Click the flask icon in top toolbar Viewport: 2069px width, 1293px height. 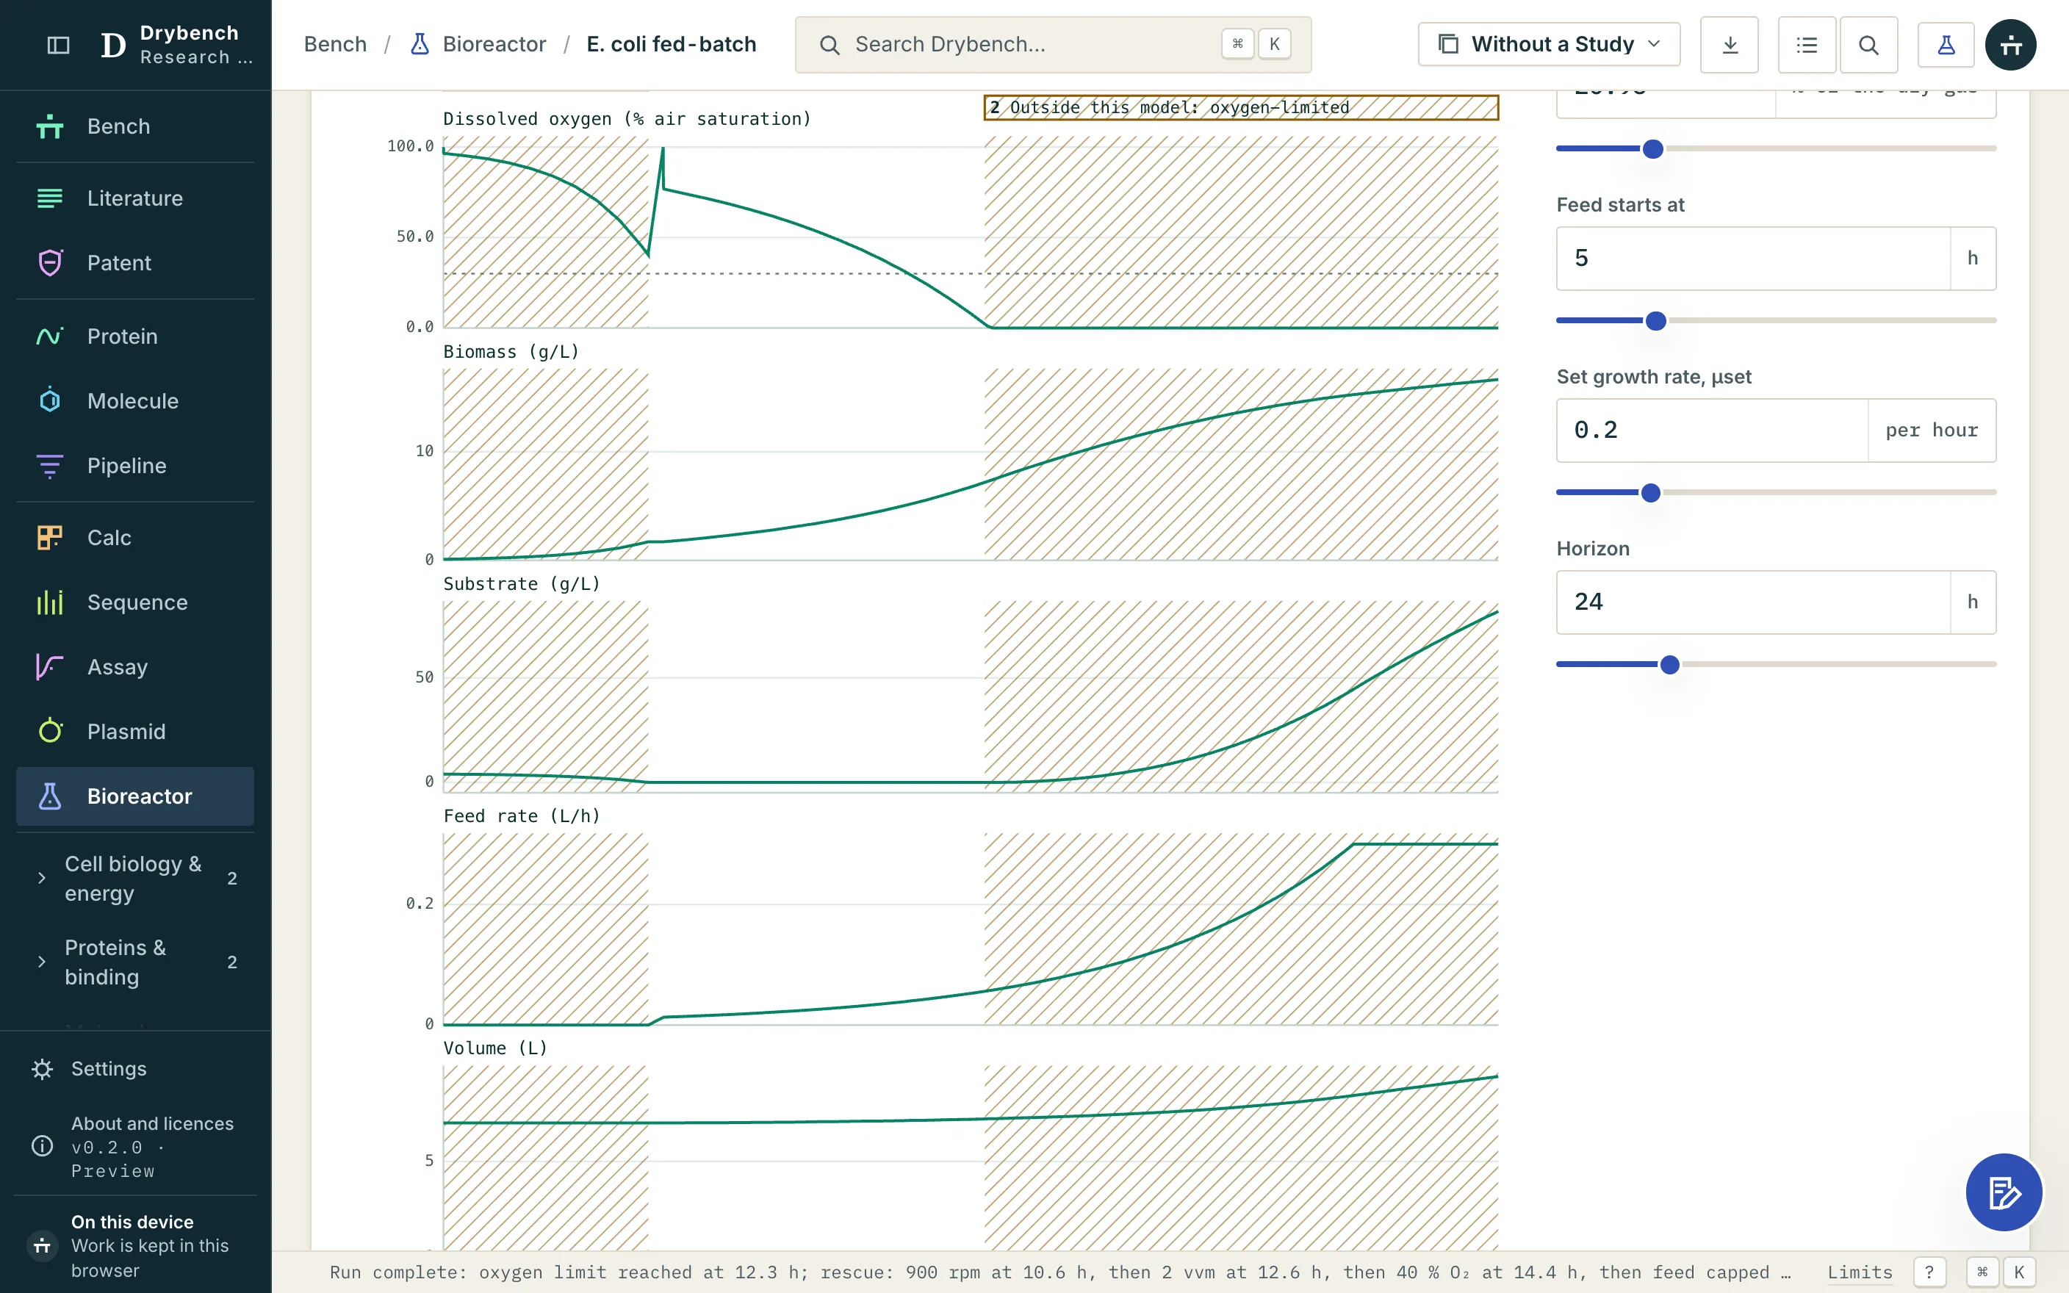pos(1946,45)
